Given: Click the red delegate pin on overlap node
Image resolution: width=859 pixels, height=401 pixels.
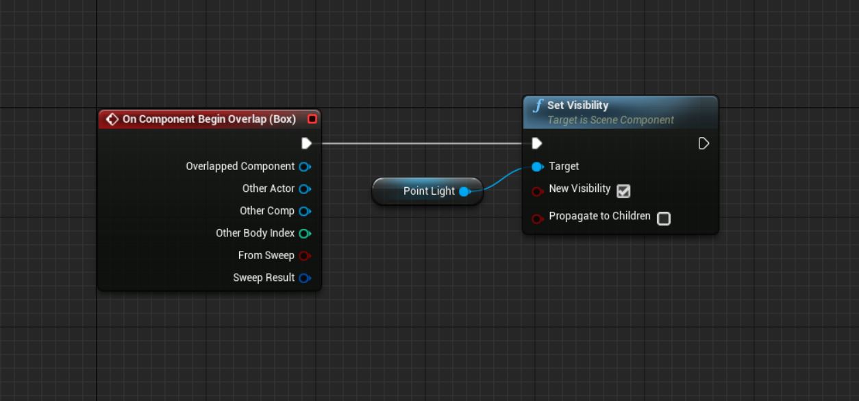Looking at the screenshot, I should [x=312, y=119].
